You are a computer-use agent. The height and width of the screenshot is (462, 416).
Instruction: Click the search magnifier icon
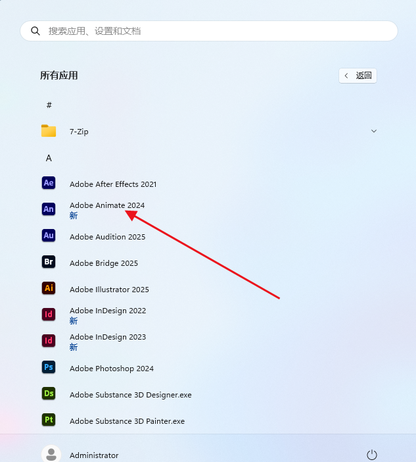coord(35,31)
